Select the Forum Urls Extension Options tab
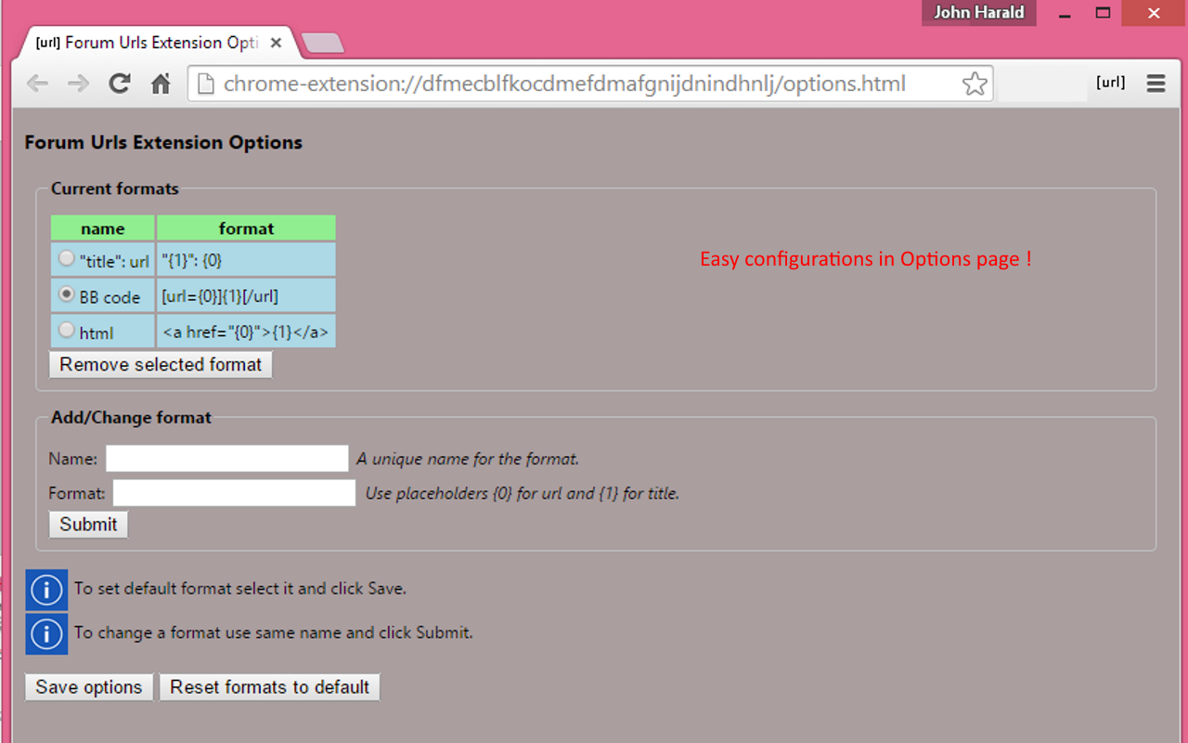This screenshot has width=1188, height=743. (148, 42)
